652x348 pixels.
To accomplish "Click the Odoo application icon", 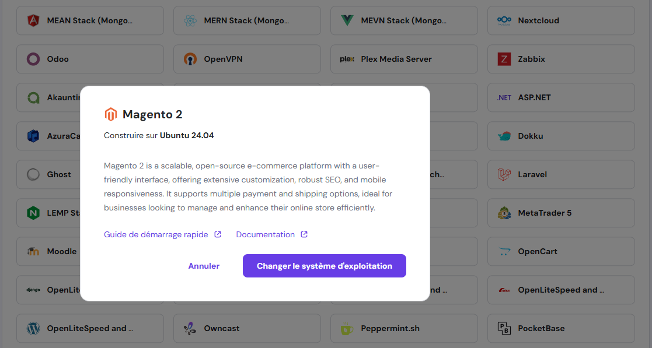I will click(x=33, y=59).
